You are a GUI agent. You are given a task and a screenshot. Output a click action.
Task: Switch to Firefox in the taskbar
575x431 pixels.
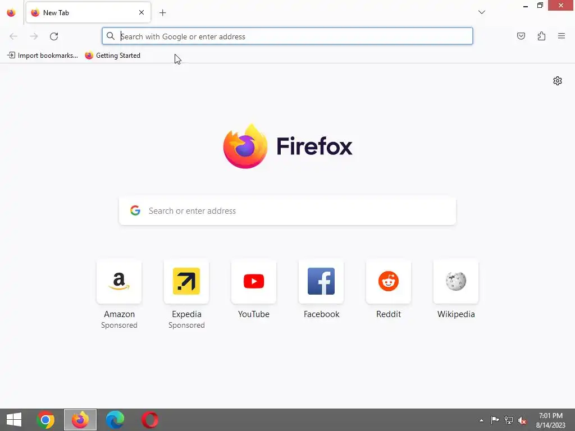pyautogui.click(x=80, y=420)
